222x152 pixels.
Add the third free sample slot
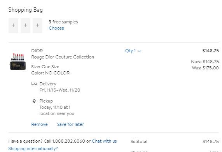coord(38,26)
